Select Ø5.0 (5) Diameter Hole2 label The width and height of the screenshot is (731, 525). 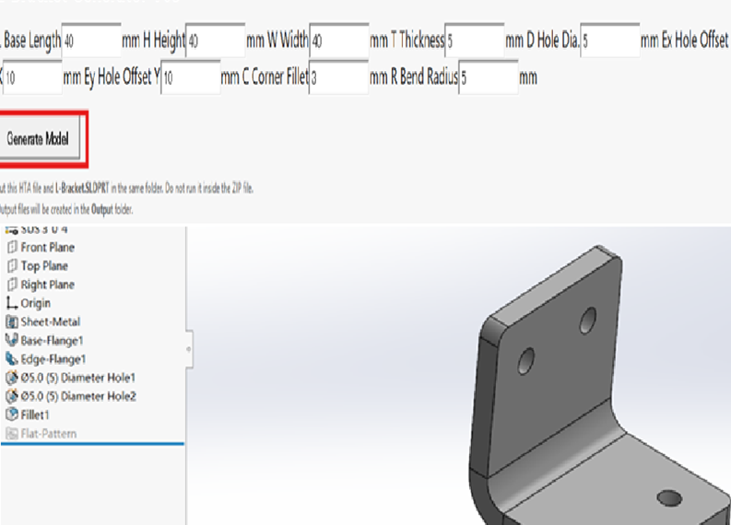tap(78, 396)
